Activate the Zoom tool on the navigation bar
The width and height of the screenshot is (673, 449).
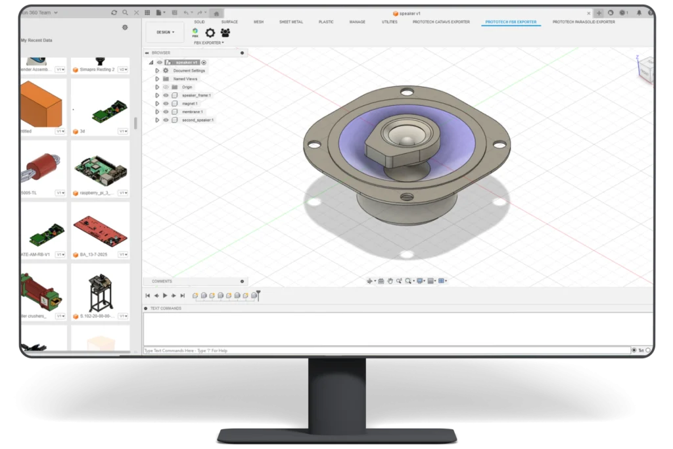[400, 280]
